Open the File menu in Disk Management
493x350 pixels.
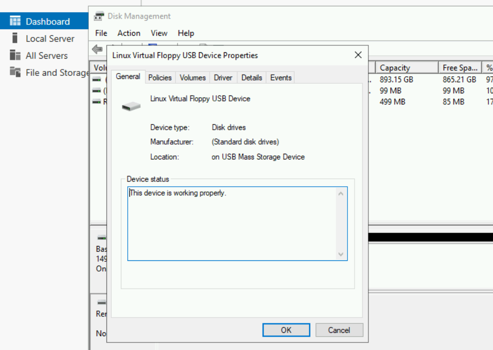101,33
